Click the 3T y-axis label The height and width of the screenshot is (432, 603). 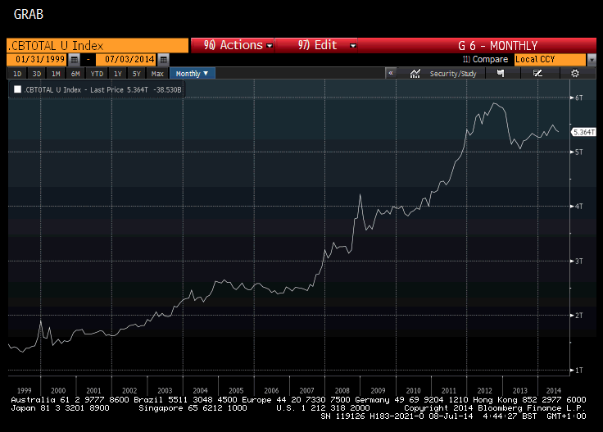pyautogui.click(x=578, y=261)
